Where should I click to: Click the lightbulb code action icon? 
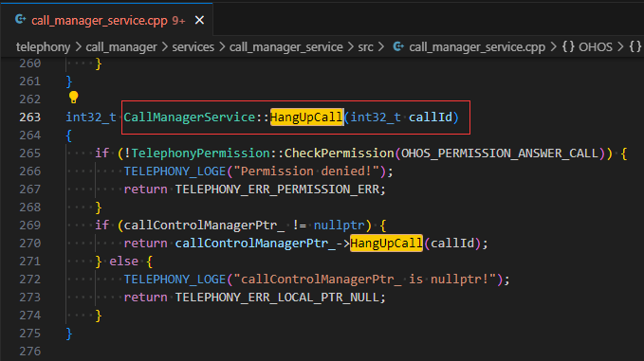coord(74,98)
